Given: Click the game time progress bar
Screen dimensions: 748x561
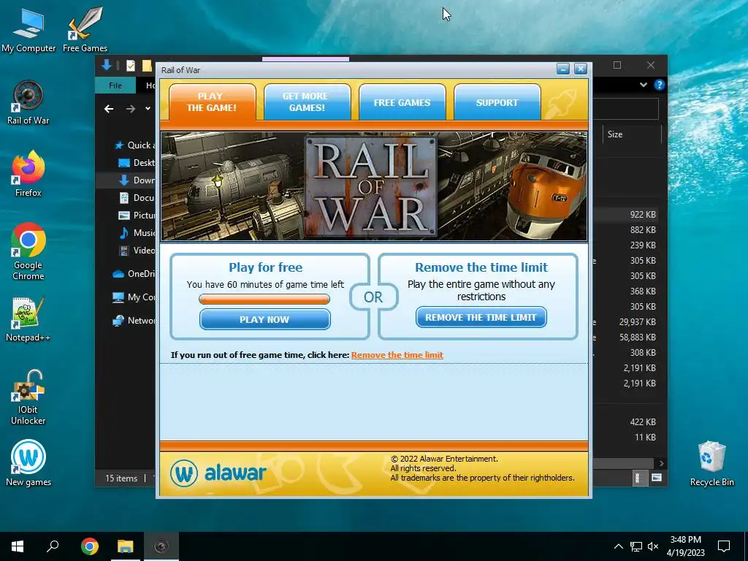Looking at the screenshot, I should (264, 299).
